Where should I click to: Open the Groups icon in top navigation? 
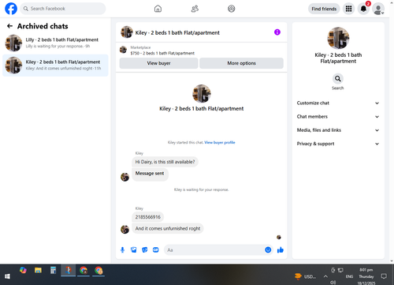coord(232,9)
